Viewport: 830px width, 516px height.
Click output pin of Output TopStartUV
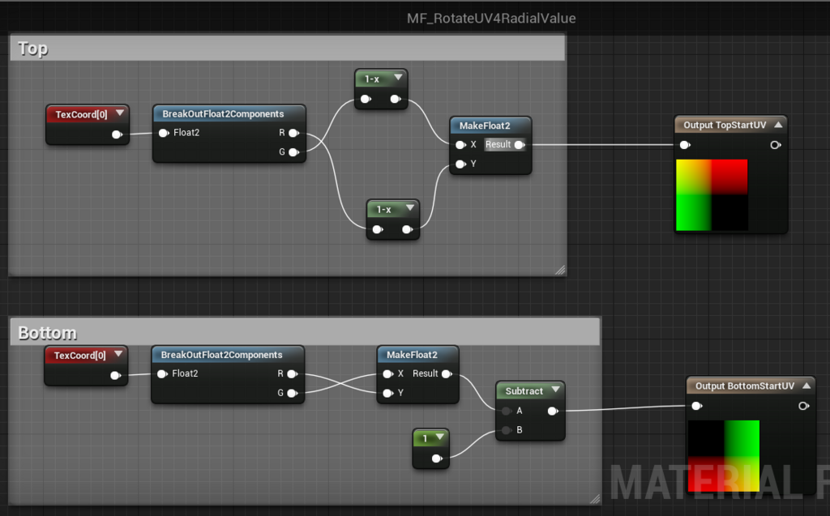point(776,144)
